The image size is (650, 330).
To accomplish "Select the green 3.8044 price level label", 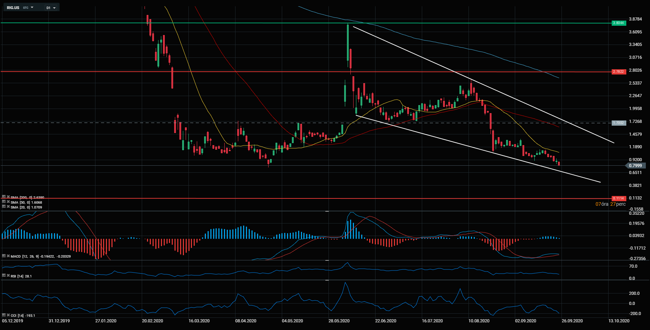I will click(x=619, y=23).
